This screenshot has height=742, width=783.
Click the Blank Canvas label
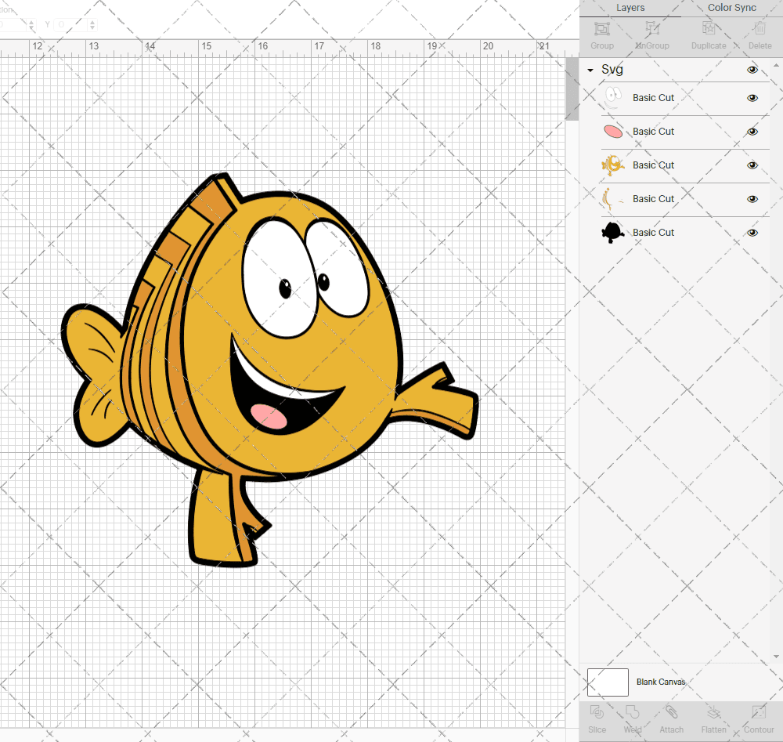pos(661,682)
